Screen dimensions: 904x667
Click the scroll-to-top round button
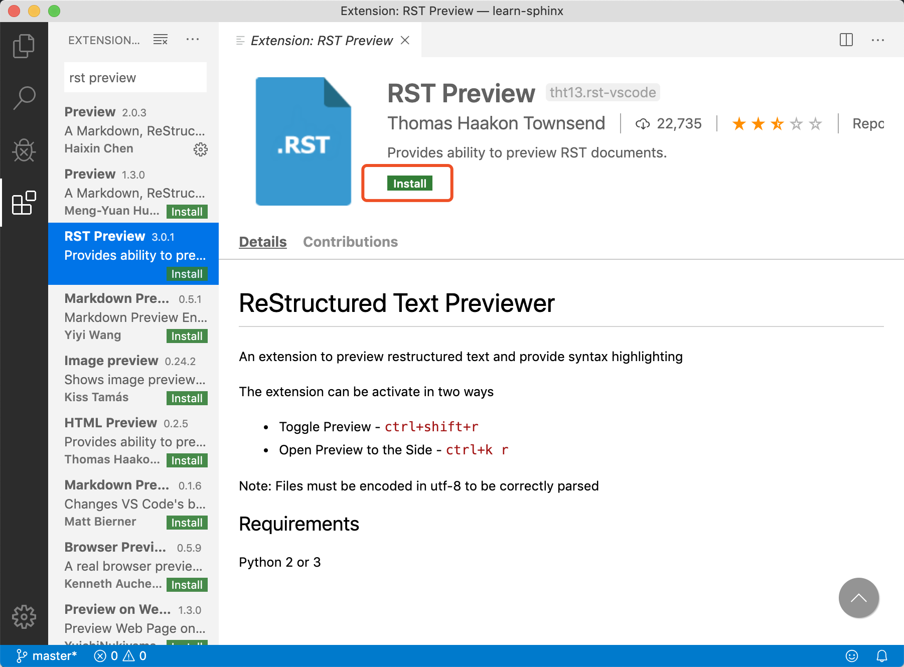pyautogui.click(x=859, y=598)
